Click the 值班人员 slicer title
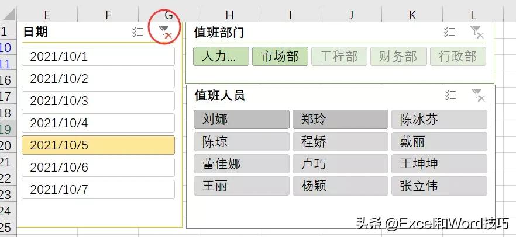This screenshot has width=516, height=237. click(219, 96)
